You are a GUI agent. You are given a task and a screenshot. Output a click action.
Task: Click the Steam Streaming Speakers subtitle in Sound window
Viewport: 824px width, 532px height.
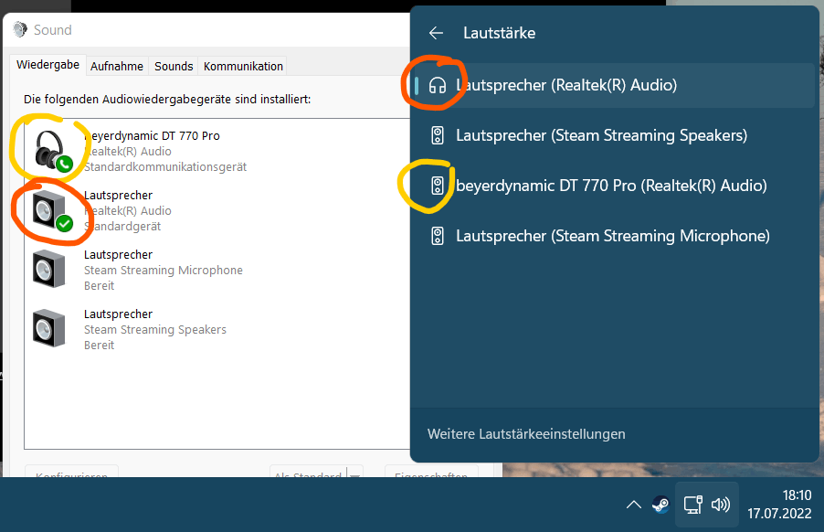(x=155, y=330)
